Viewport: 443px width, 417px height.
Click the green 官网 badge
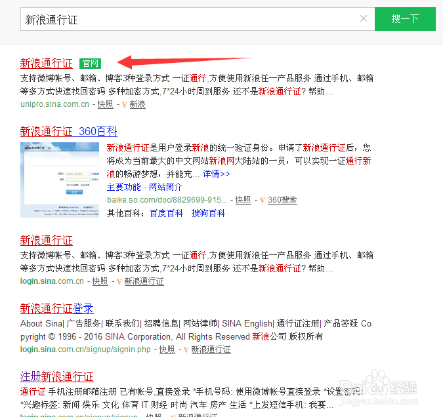90,64
